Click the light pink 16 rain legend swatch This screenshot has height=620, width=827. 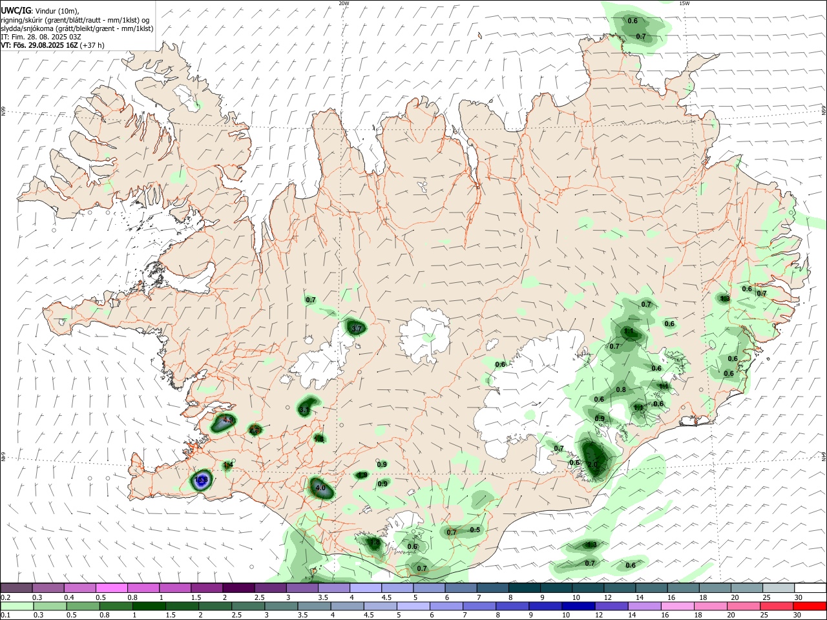point(678,606)
